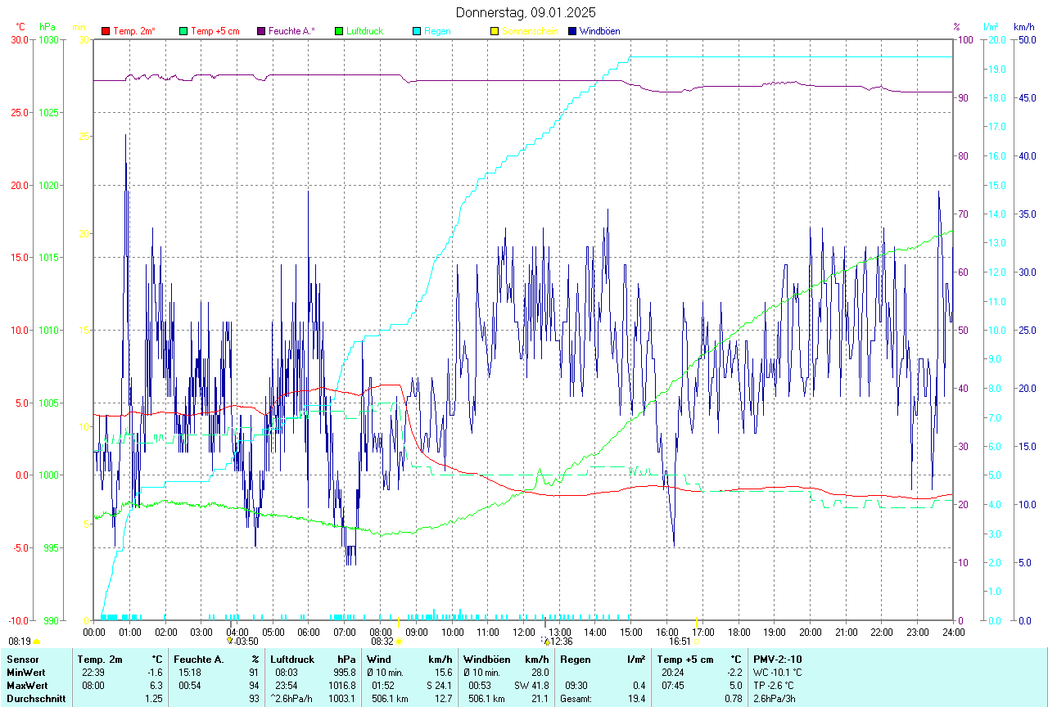
Task: Click the Temp +5 cm average value 0.78
Action: pos(734,699)
